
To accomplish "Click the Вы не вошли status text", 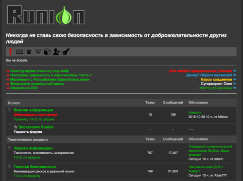I will pos(17,60).
